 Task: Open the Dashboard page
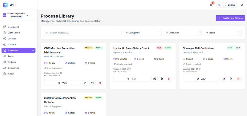point(19,27)
